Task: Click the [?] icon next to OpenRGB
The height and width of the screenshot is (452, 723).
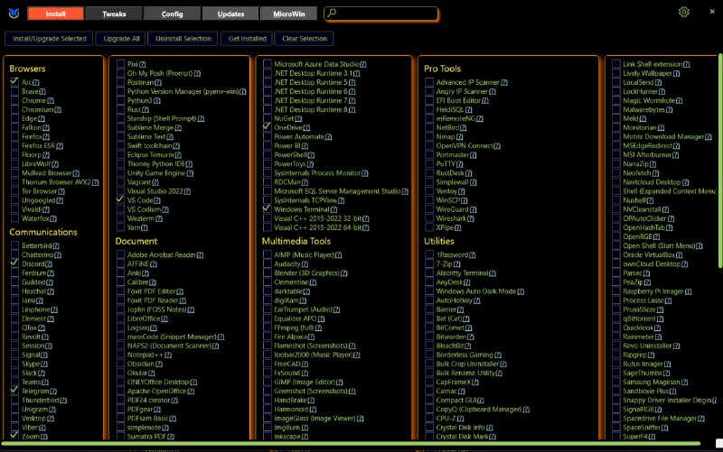Action: (x=657, y=236)
